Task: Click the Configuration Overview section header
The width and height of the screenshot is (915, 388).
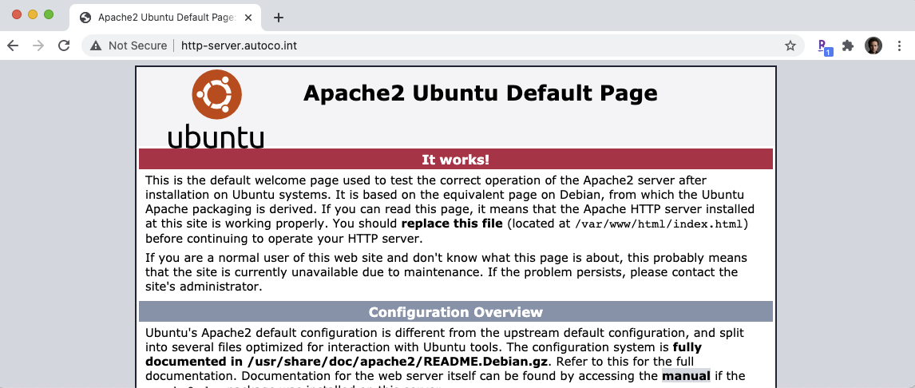Action: click(456, 312)
